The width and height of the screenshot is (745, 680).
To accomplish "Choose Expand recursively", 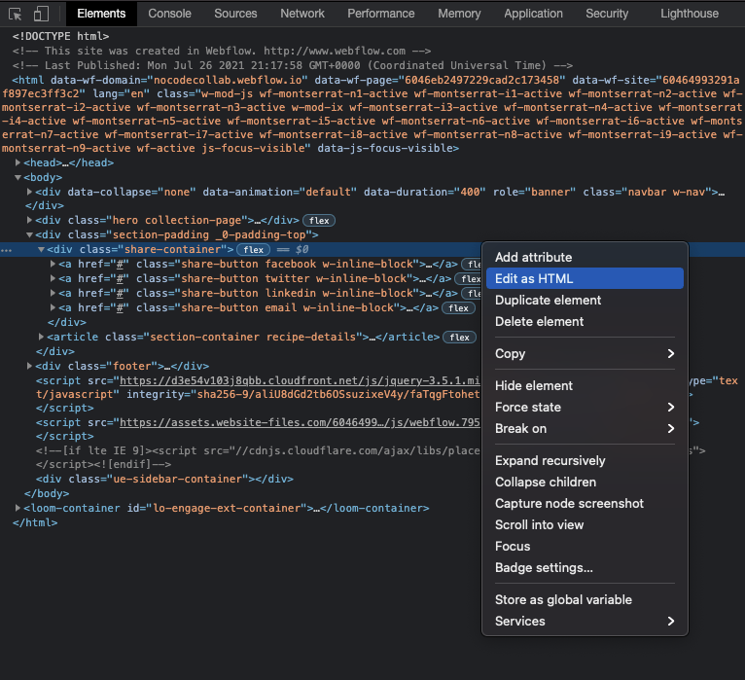I will click(585, 460).
